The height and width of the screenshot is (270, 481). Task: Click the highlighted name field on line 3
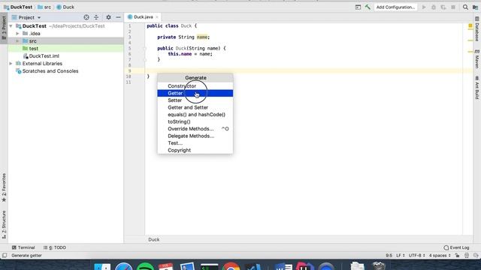coord(202,37)
